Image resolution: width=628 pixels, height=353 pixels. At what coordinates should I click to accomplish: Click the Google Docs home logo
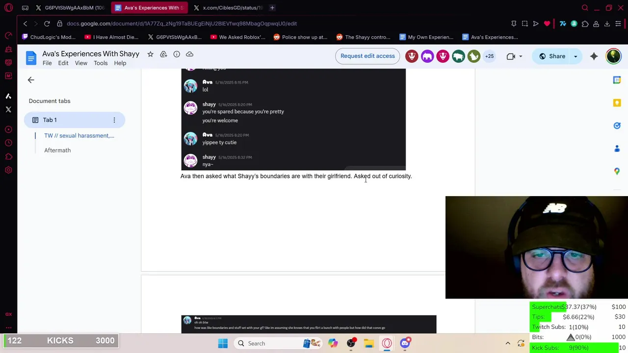[31, 58]
